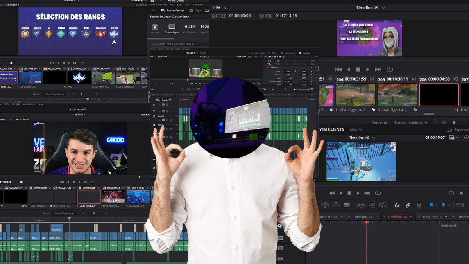Select clip thumbnail 206

(439, 95)
